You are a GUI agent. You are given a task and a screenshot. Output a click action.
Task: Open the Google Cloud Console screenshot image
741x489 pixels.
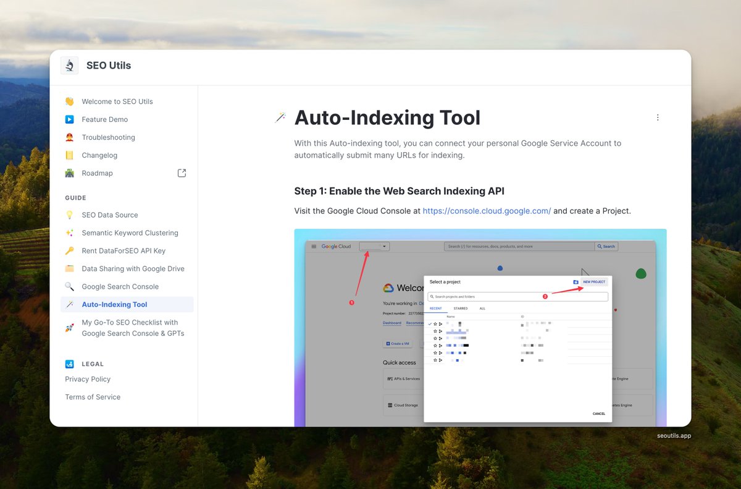(480, 328)
